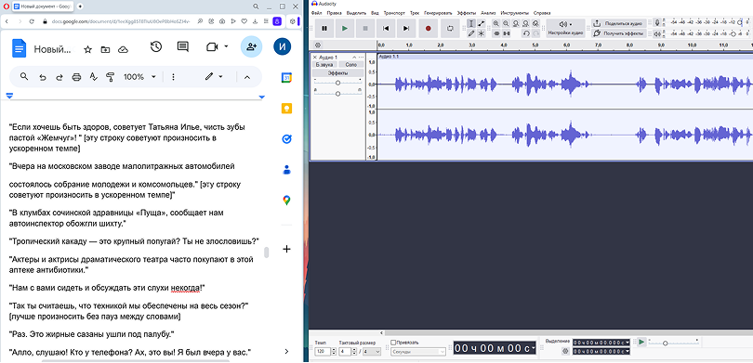
Task: Open the Анализ menu in Audacity
Action: [x=488, y=13]
